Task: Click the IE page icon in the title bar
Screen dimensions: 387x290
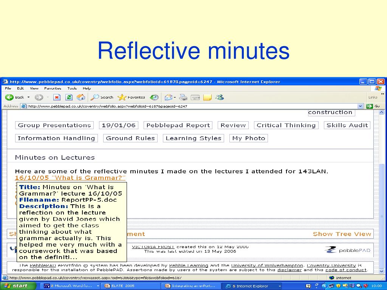Action: 5,82
